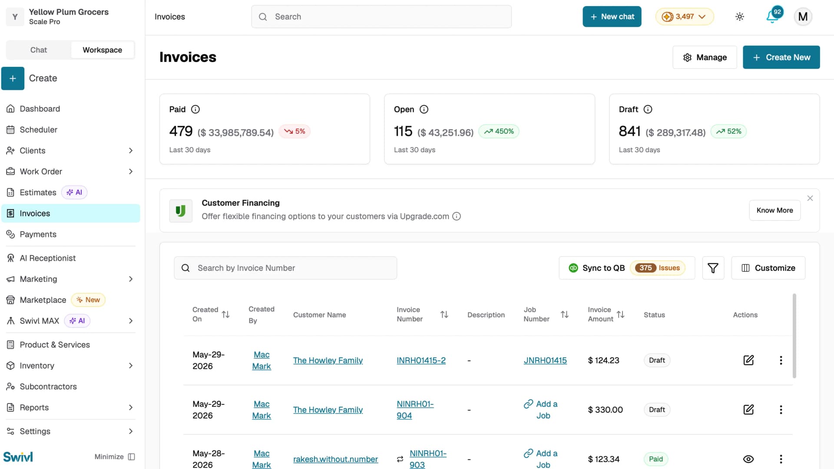This screenshot has width=834, height=469.
Task: Click the New chat button
Action: click(612, 17)
